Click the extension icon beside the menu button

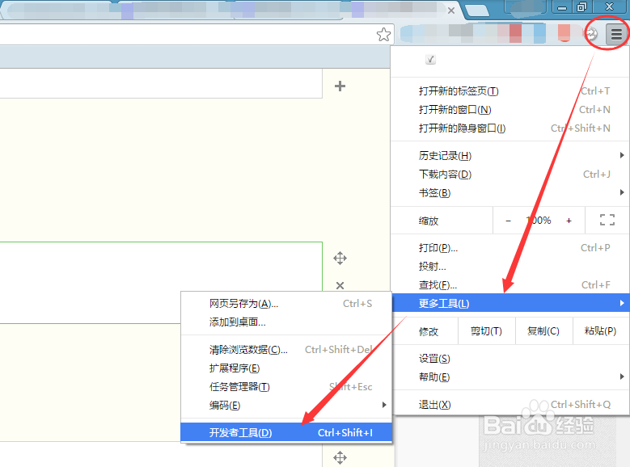click(591, 34)
